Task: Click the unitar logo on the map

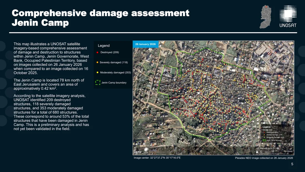Action: [x=138, y=152]
